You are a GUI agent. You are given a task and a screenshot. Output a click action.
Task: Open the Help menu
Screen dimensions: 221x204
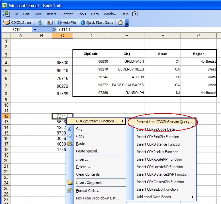click(x=125, y=14)
